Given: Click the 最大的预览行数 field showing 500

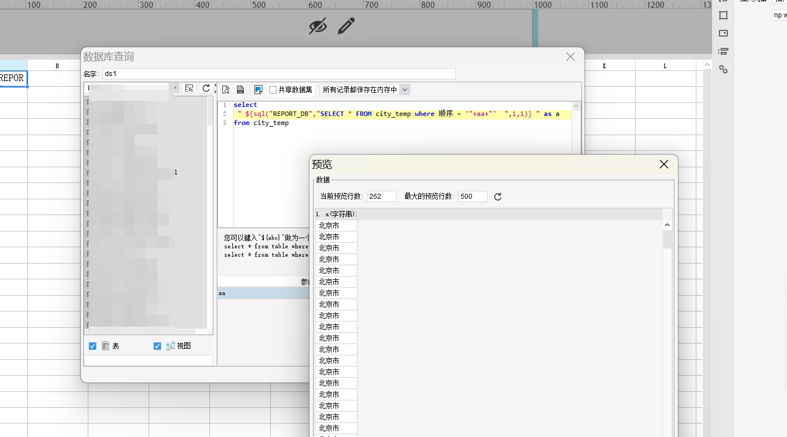Looking at the screenshot, I should [473, 197].
